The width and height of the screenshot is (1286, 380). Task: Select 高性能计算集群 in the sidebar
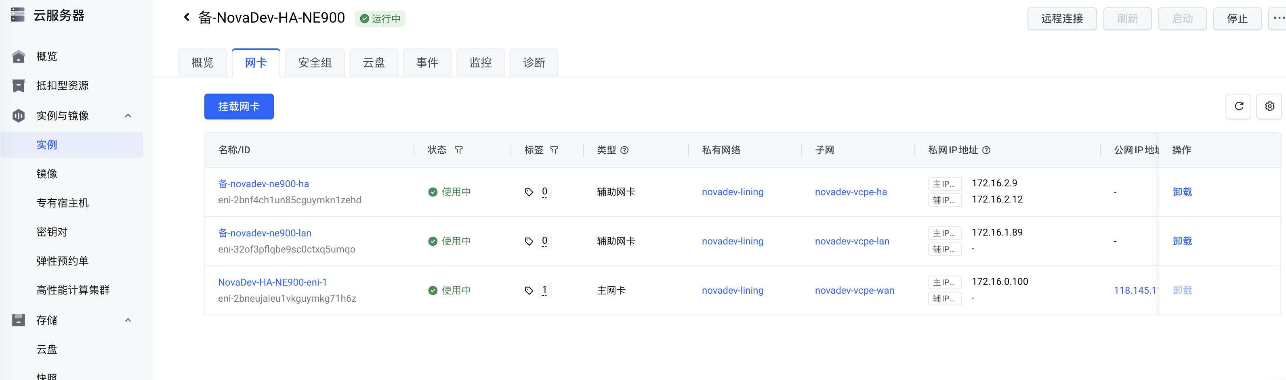coord(73,290)
